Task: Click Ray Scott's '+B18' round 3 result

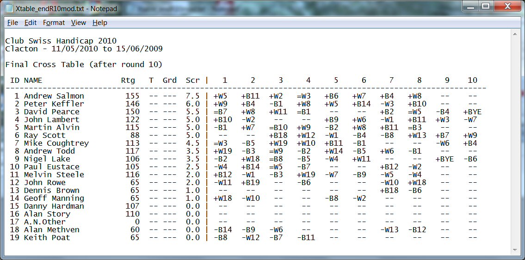Action: pyautogui.click(x=278, y=136)
